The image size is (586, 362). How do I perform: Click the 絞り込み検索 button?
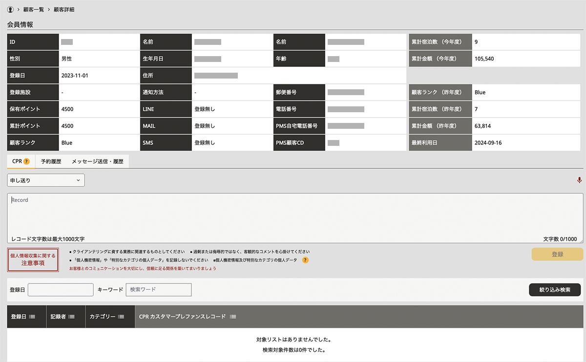pos(554,290)
